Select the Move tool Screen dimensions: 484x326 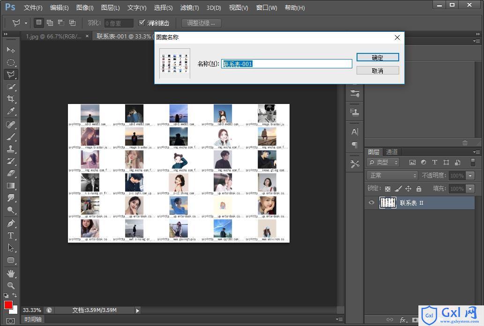11,50
